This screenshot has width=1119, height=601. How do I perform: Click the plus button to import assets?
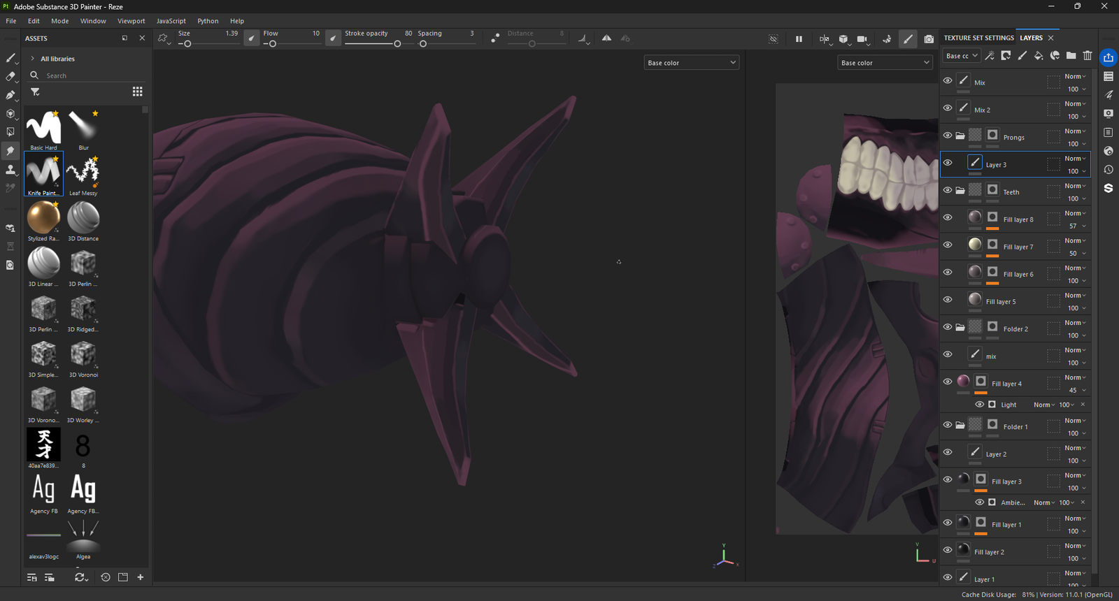[x=141, y=577]
